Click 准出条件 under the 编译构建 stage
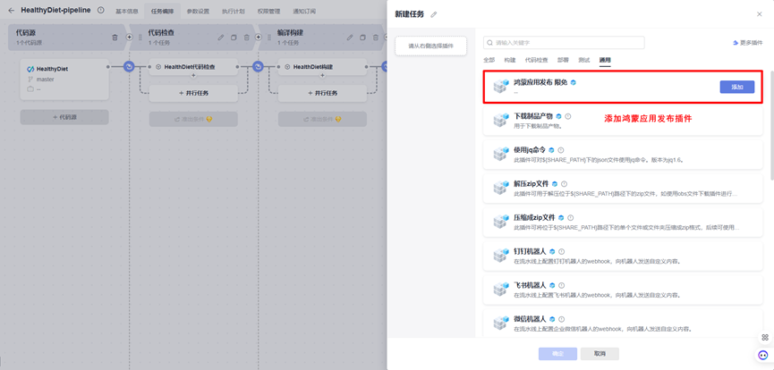Image resolution: width=774 pixels, height=370 pixels. (322, 120)
